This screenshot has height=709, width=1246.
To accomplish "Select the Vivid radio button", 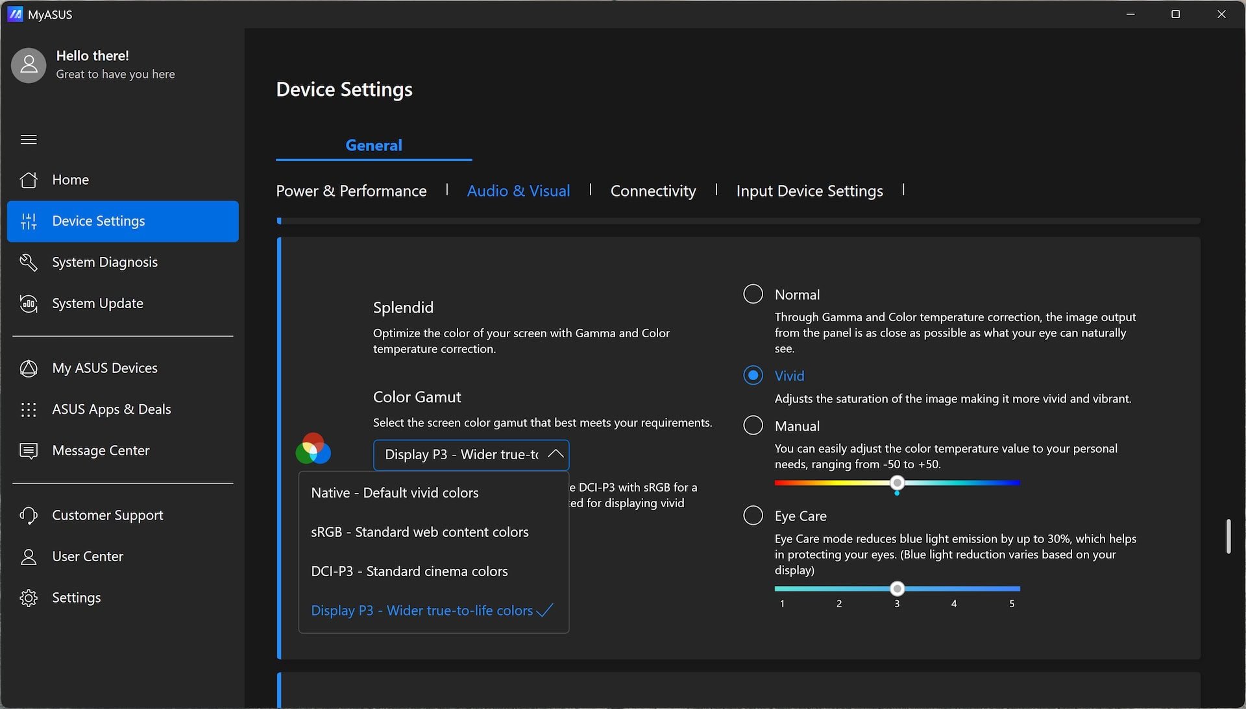I will pos(753,375).
